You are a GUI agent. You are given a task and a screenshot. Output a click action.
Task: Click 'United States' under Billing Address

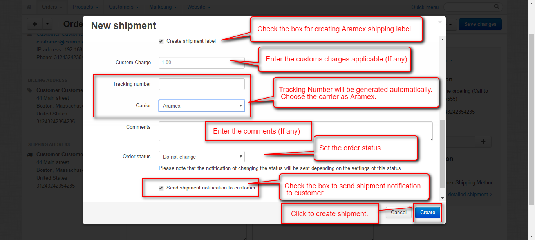pos(52,114)
